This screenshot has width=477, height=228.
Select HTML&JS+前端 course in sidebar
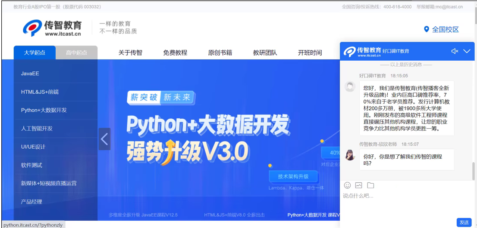pyautogui.click(x=56, y=92)
